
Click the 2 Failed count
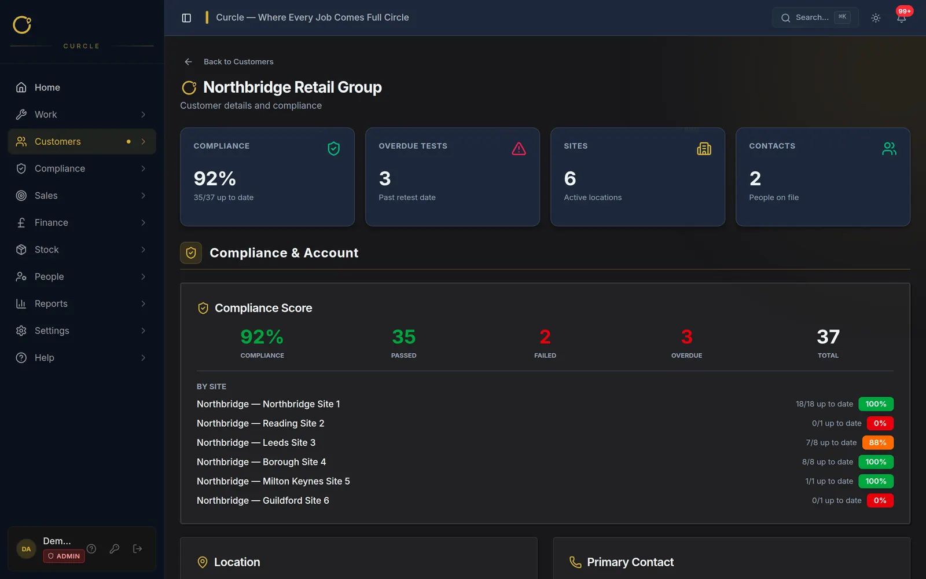pos(545,337)
